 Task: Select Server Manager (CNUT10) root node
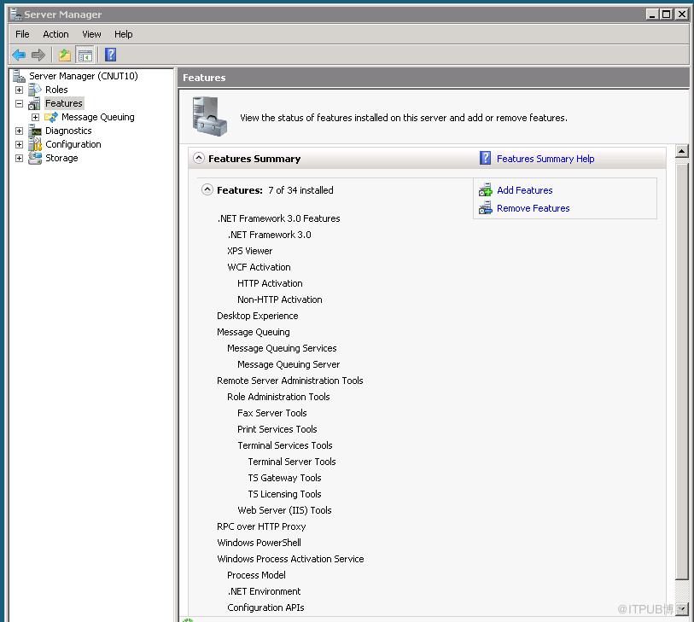83,76
